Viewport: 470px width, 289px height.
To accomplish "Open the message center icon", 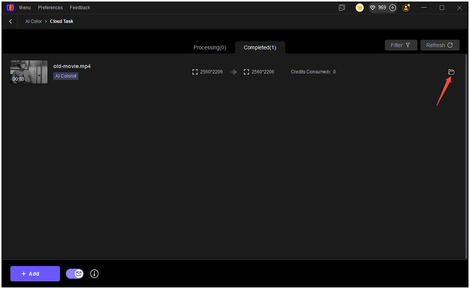I will (x=342, y=8).
